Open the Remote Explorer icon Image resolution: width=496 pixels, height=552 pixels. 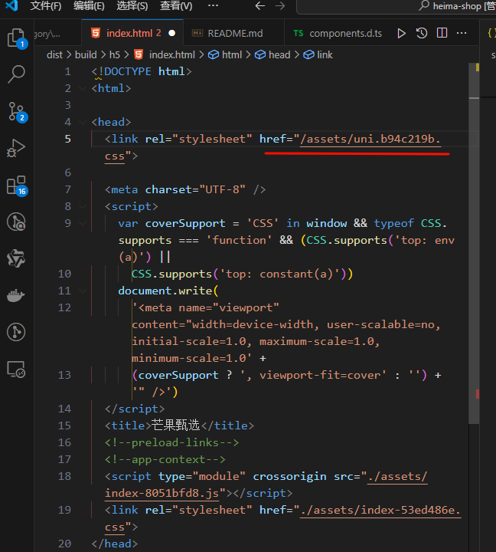click(16, 369)
